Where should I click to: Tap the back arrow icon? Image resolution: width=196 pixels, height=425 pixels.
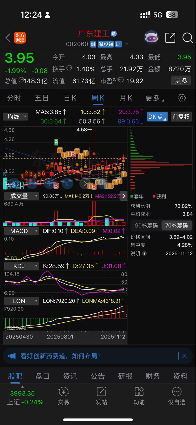8,38
